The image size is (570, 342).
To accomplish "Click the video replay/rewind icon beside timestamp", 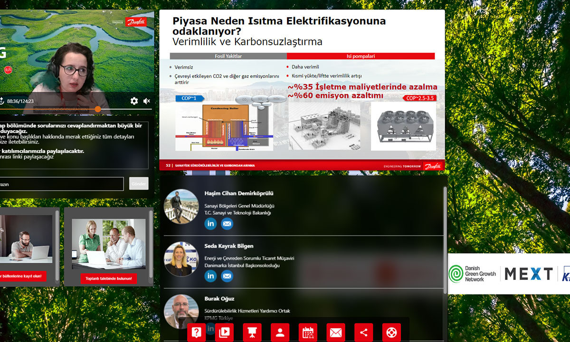I will [x=1, y=101].
